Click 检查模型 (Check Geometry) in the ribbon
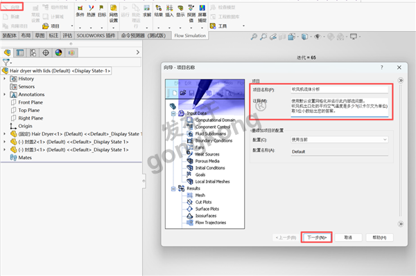Image resolution: width=416 pixels, height=276 pixels. point(223,7)
